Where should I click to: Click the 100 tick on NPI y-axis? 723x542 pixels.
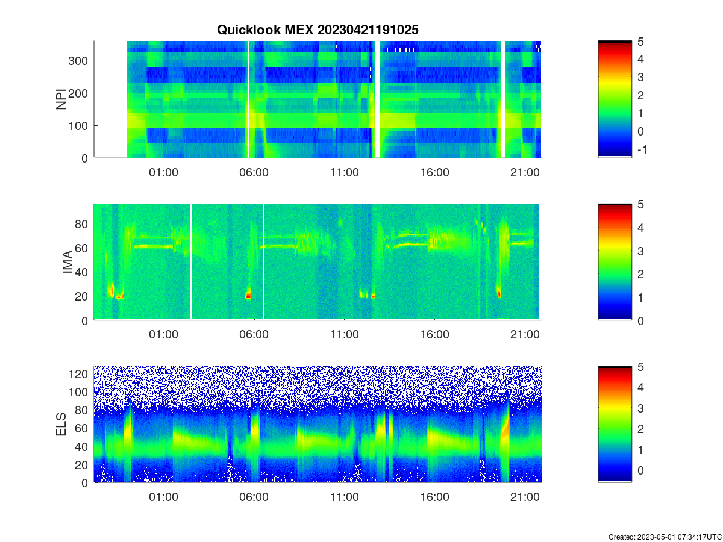pos(78,125)
